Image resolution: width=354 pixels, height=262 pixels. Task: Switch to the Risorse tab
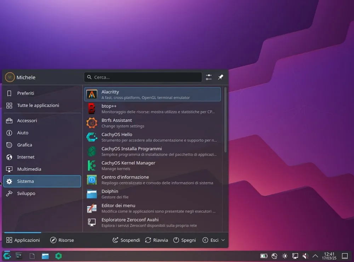[x=62, y=240]
